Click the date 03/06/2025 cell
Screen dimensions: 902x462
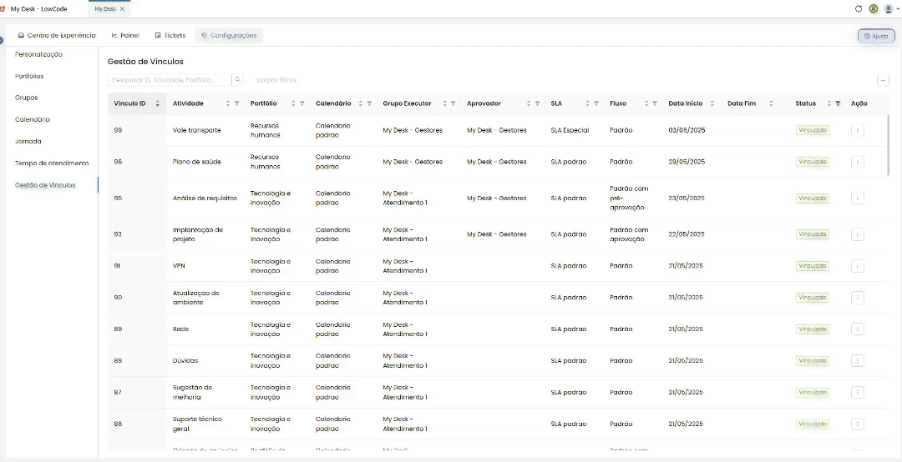click(687, 130)
